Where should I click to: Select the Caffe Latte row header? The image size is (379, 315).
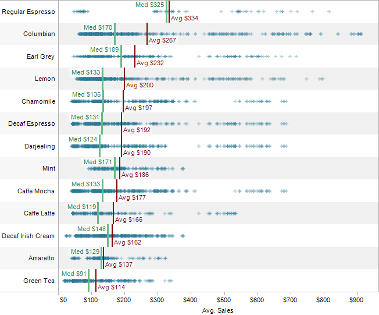pos(39,213)
